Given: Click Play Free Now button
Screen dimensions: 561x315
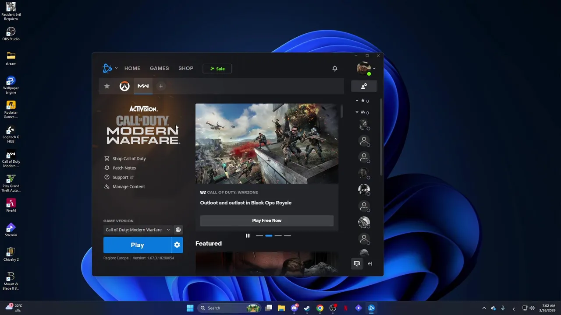Looking at the screenshot, I should [267, 220].
